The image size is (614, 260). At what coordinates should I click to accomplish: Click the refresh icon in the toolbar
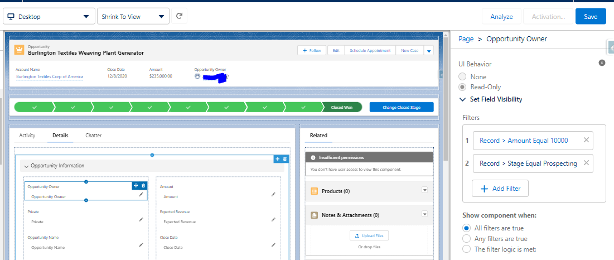179,16
